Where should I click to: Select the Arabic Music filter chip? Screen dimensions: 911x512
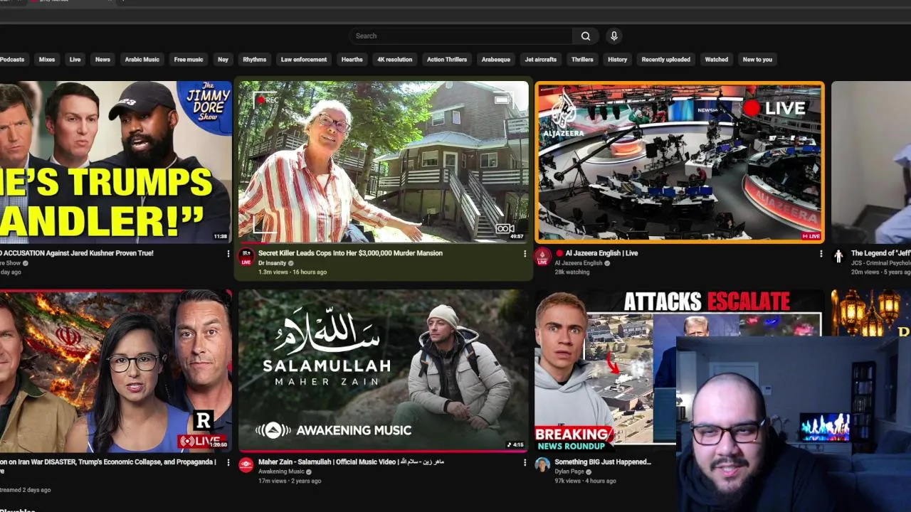(x=142, y=60)
